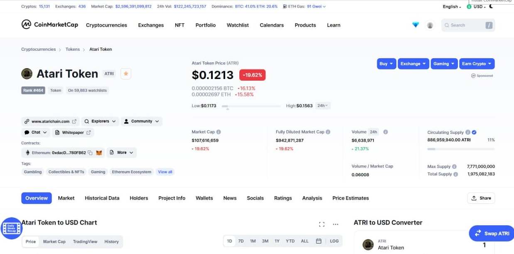
Task: Open the www.atarichain.com website link
Action: pos(50,121)
